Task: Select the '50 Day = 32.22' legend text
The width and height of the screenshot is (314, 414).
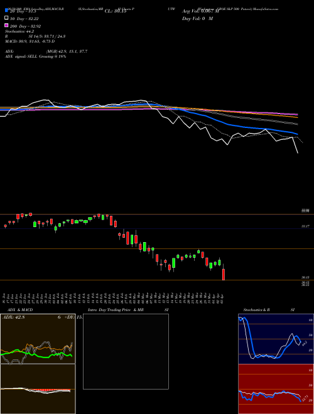Action: click(x=26, y=19)
